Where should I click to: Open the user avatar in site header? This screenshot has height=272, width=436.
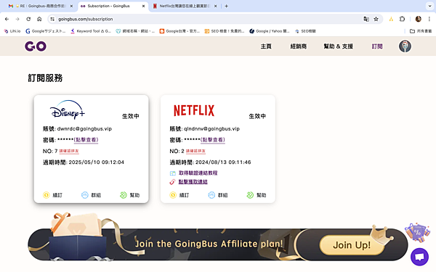(405, 46)
